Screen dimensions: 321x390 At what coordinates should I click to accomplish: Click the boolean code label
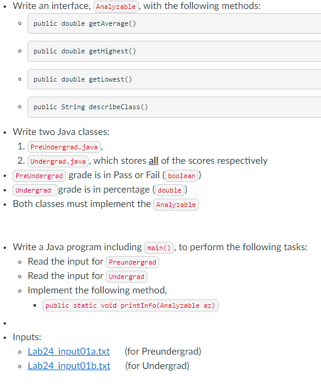coord(181,176)
